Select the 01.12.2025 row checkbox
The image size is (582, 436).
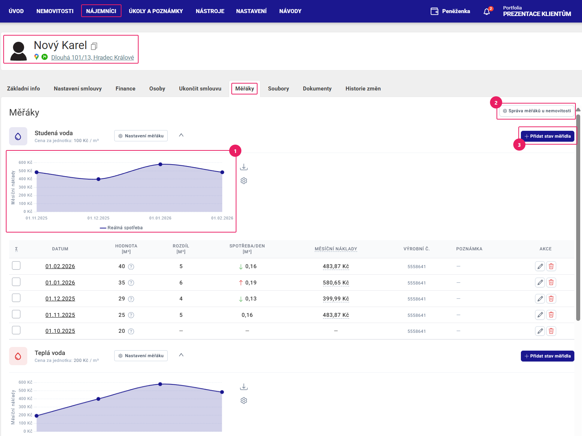point(16,298)
